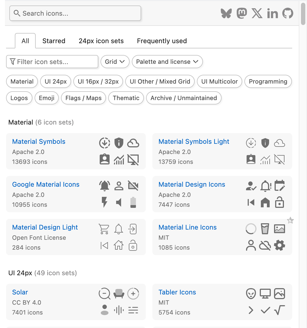The width and height of the screenshot is (307, 328).
Task: Click the Search icons input field
Action: pos(75,13)
